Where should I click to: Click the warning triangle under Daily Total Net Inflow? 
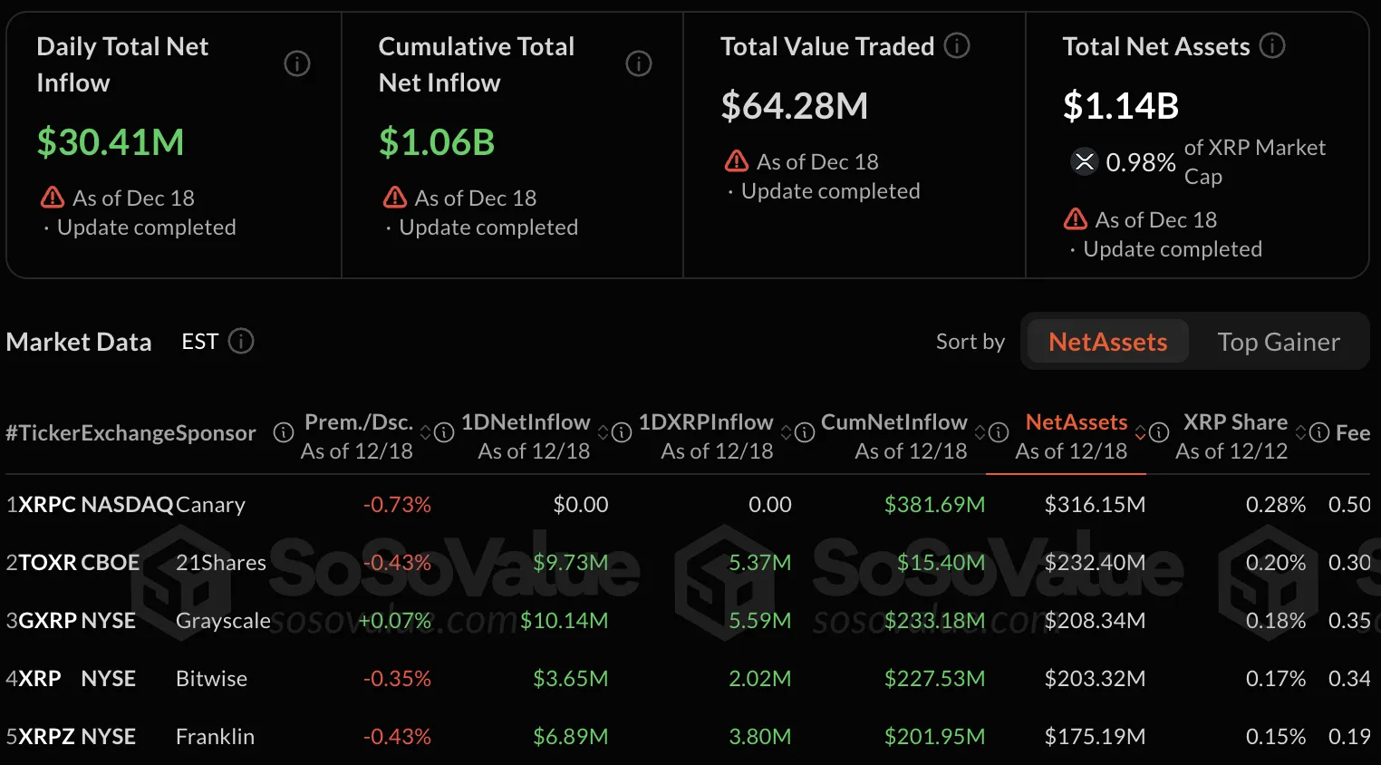52,197
